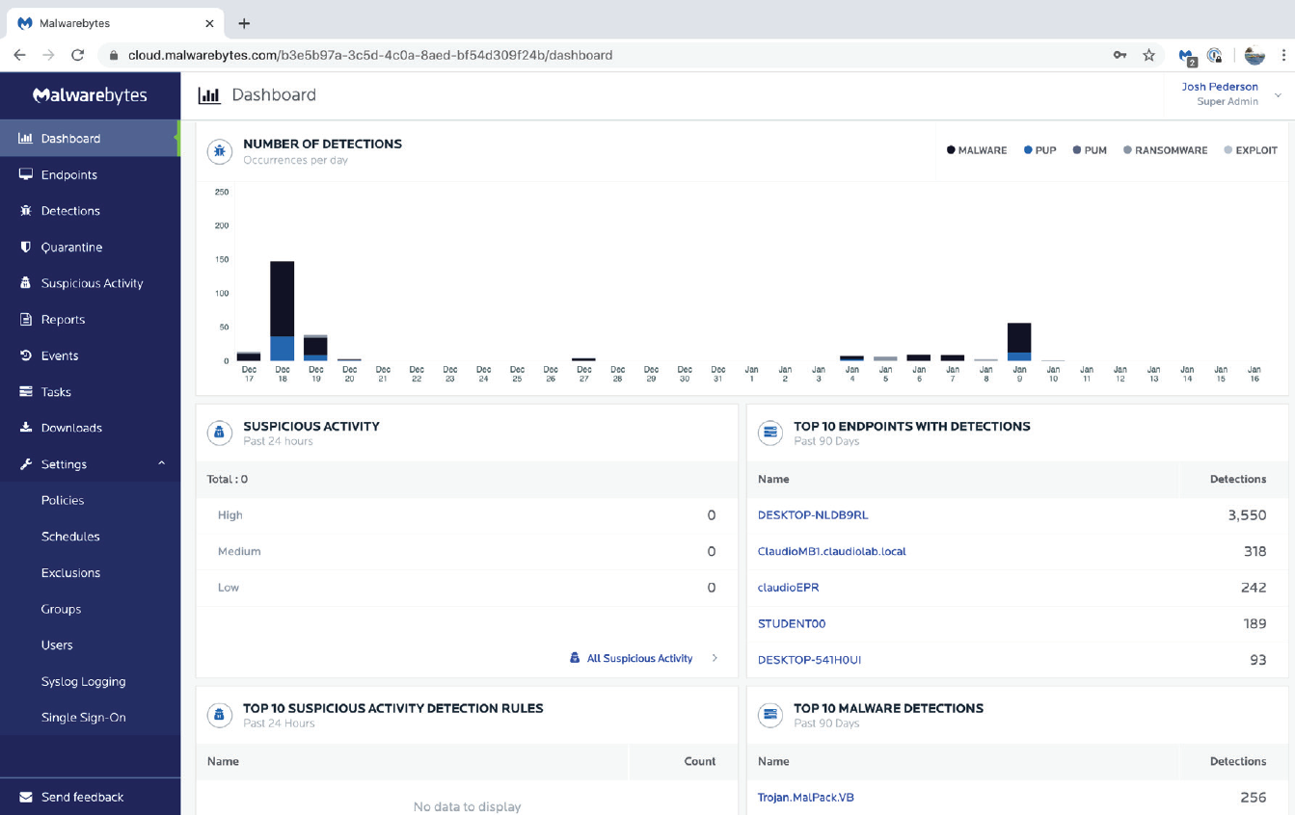Open the Trojan.MalPack.VB detection link
The image size is (1295, 815).
[806, 797]
